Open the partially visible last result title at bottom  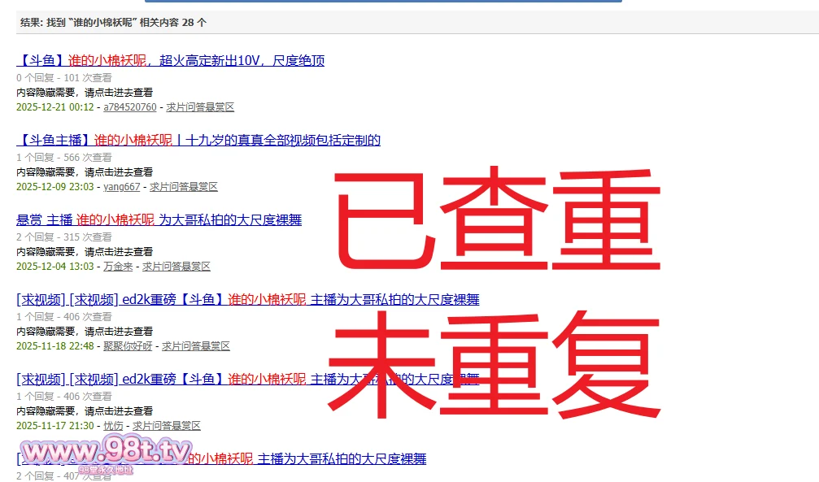point(342,459)
